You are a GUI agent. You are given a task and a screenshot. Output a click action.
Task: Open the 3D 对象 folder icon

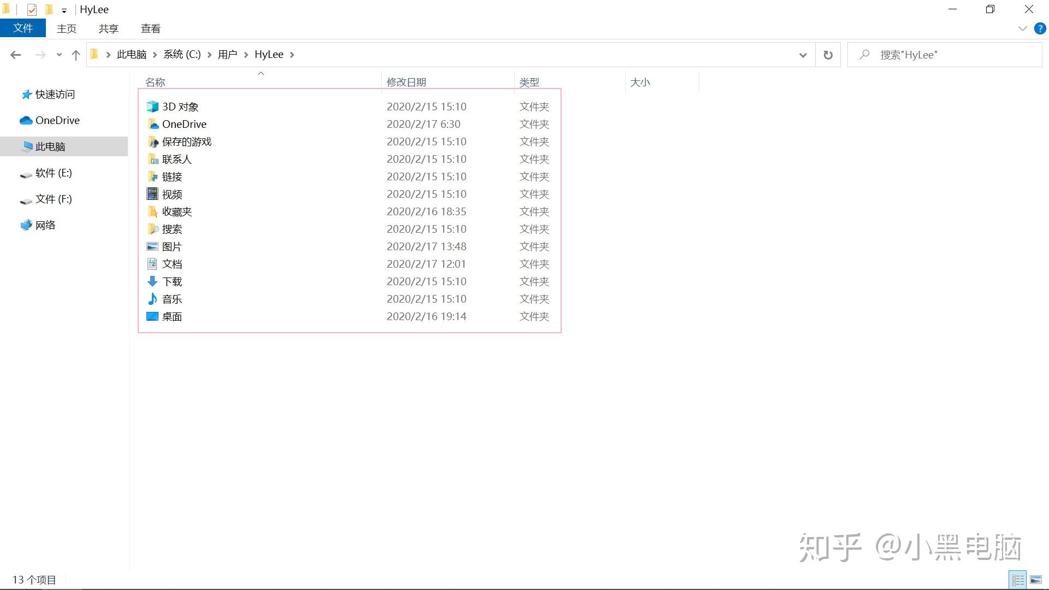pos(152,107)
